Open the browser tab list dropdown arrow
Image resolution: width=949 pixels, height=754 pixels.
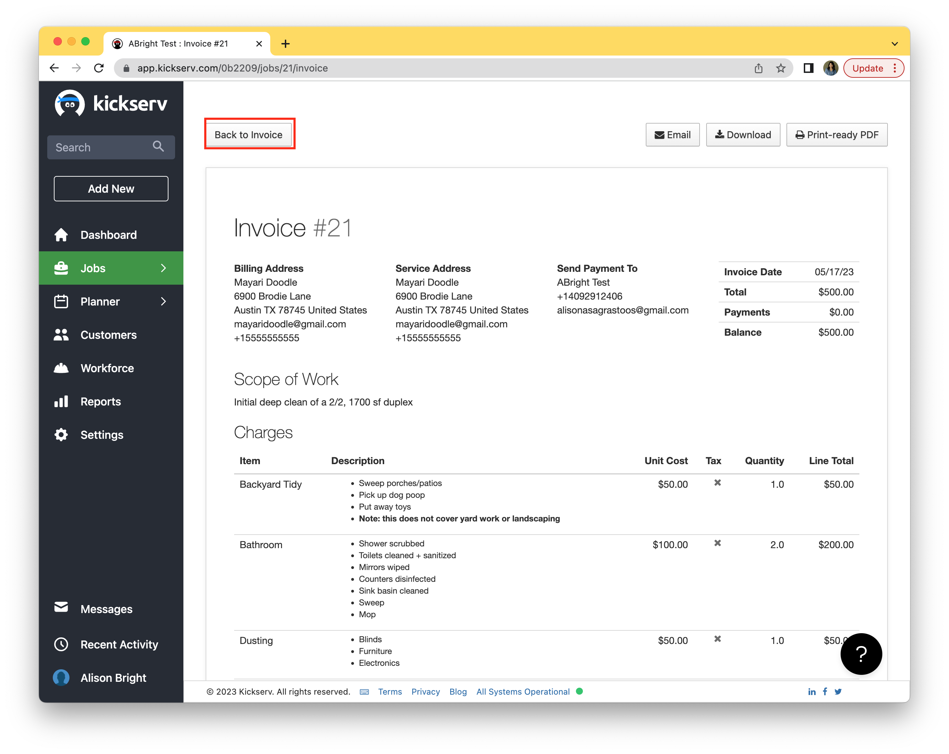894,43
